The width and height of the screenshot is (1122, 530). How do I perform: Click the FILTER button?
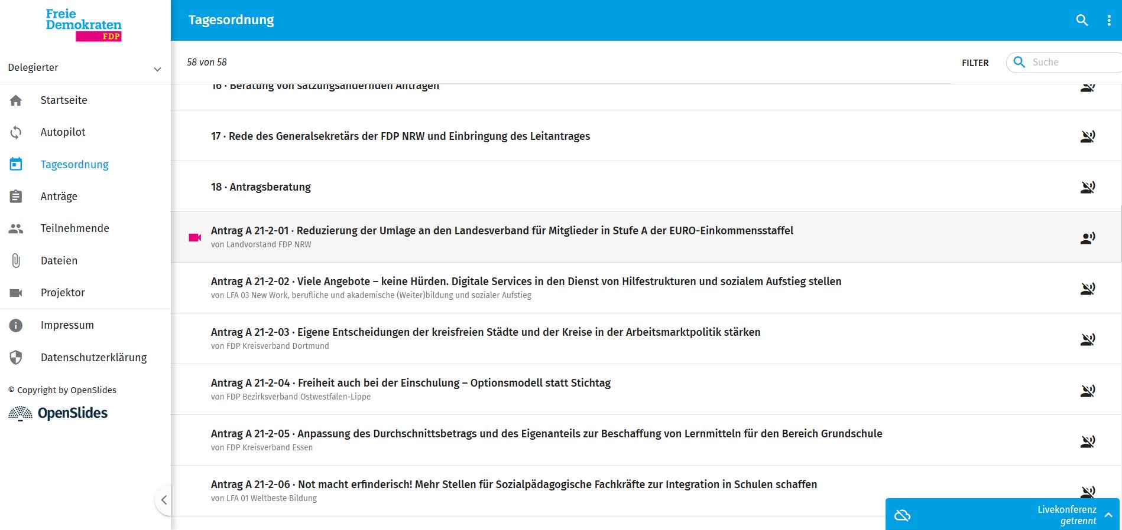[975, 63]
